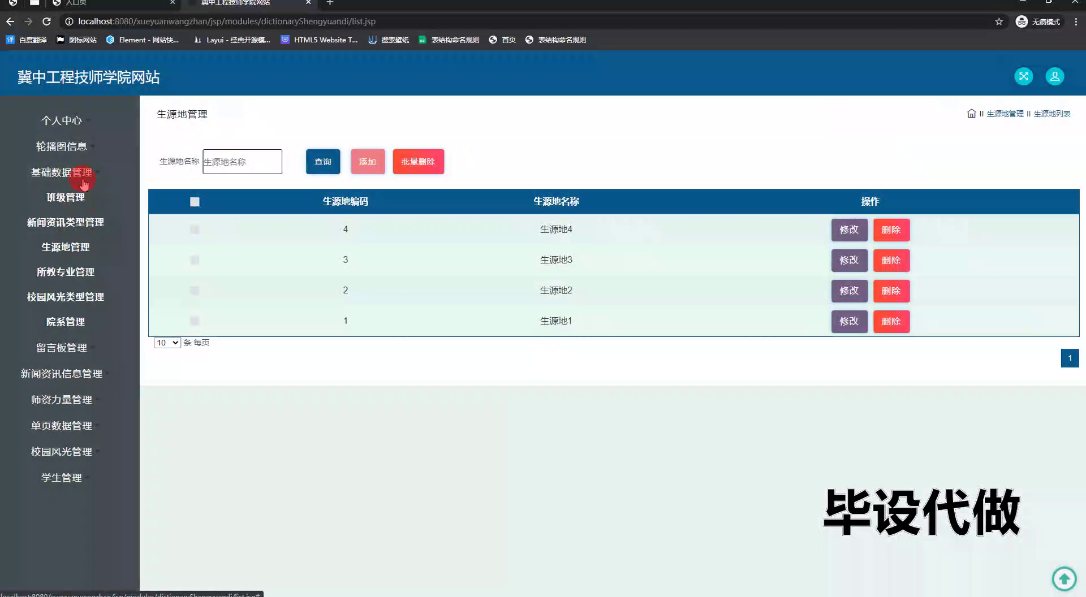Screen dimensions: 1086x597
Task: Open the 10 per page dropdown
Action: (167, 343)
